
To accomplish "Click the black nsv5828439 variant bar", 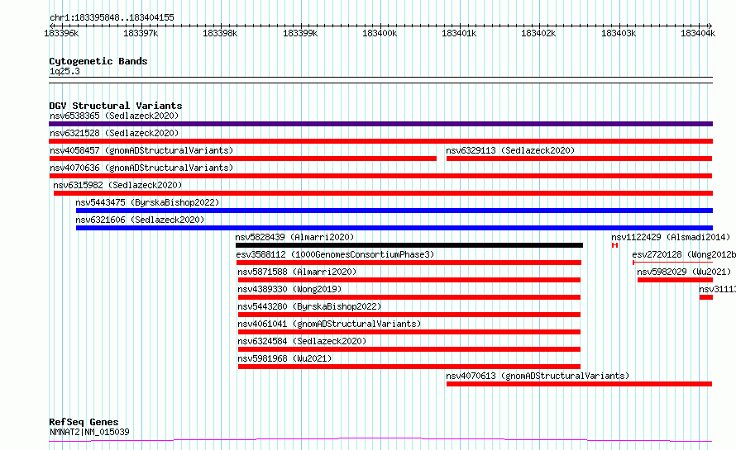I will pyautogui.click(x=409, y=245).
